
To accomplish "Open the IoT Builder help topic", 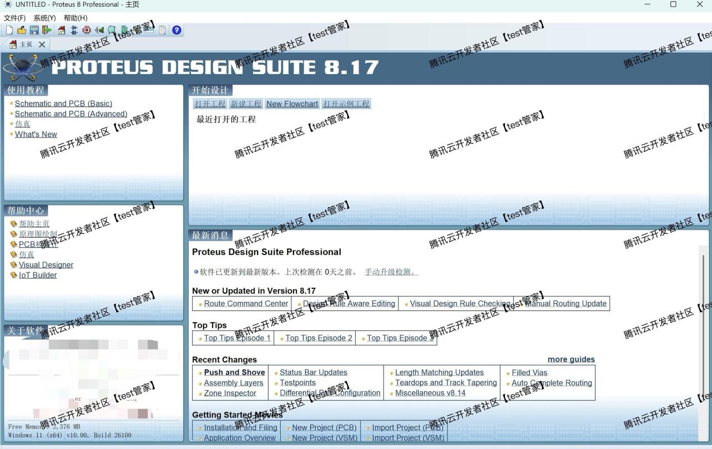I will 37,275.
